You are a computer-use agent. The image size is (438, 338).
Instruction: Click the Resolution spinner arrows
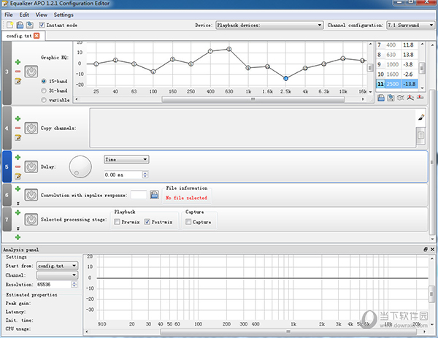(74, 285)
